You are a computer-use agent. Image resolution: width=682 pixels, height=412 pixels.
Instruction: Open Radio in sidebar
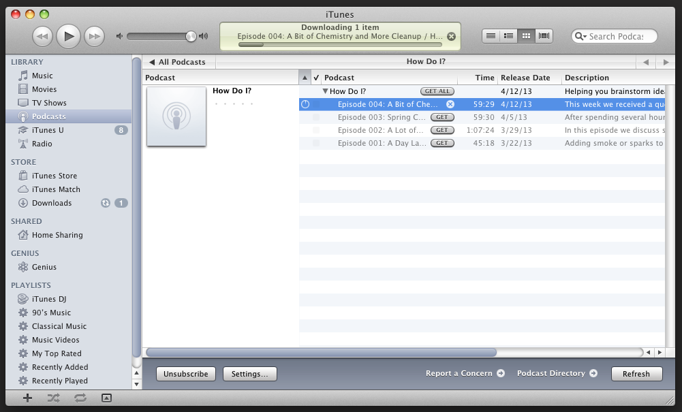click(42, 144)
